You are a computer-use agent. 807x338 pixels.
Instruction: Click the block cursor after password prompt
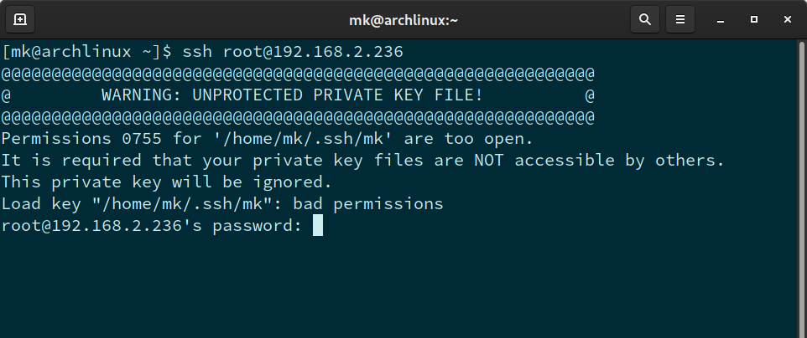tap(318, 225)
